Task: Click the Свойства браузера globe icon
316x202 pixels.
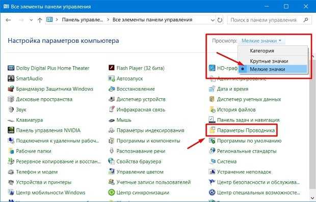Action: (x=112, y=161)
